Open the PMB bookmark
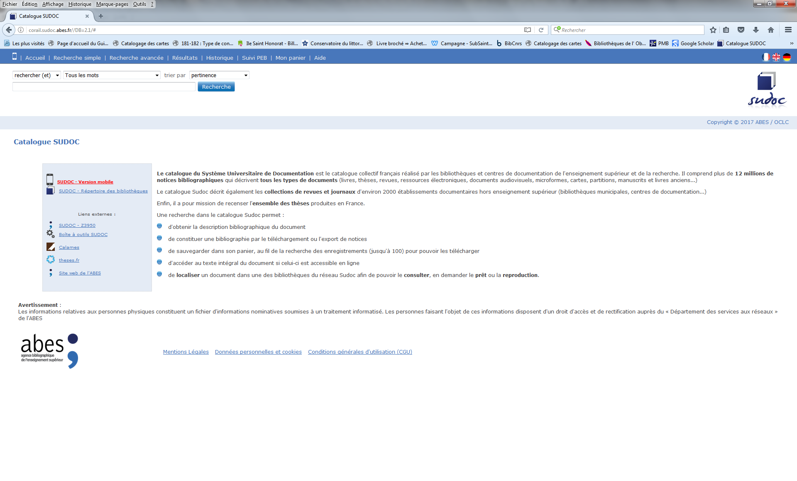This screenshot has height=481, width=797. 659,43
